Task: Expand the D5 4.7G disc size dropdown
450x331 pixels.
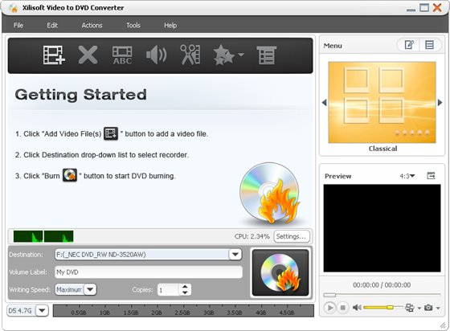Action: (42, 310)
